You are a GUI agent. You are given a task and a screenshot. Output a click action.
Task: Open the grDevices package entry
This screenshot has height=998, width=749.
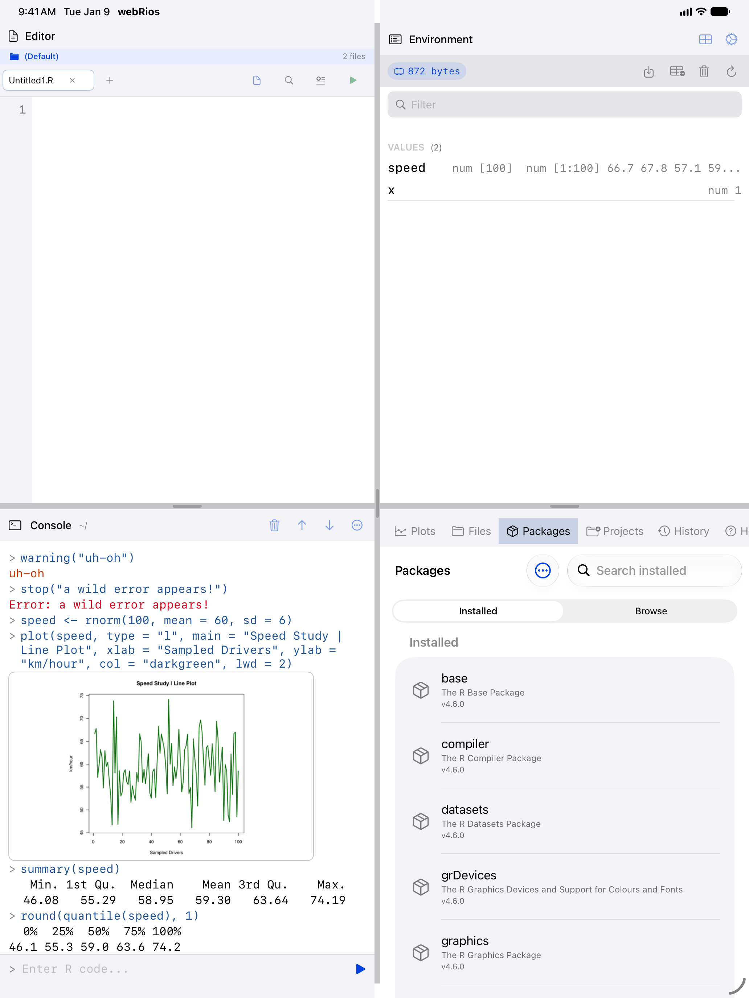coord(564,887)
